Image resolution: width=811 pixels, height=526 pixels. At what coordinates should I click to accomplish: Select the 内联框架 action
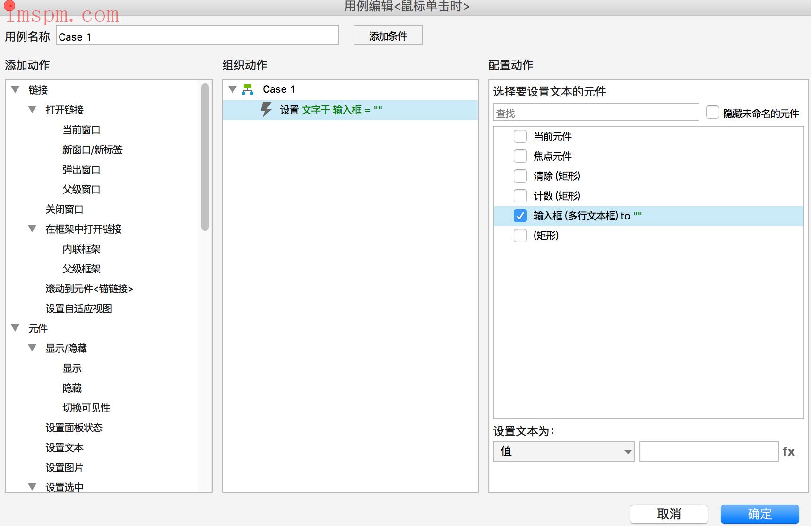pos(81,249)
